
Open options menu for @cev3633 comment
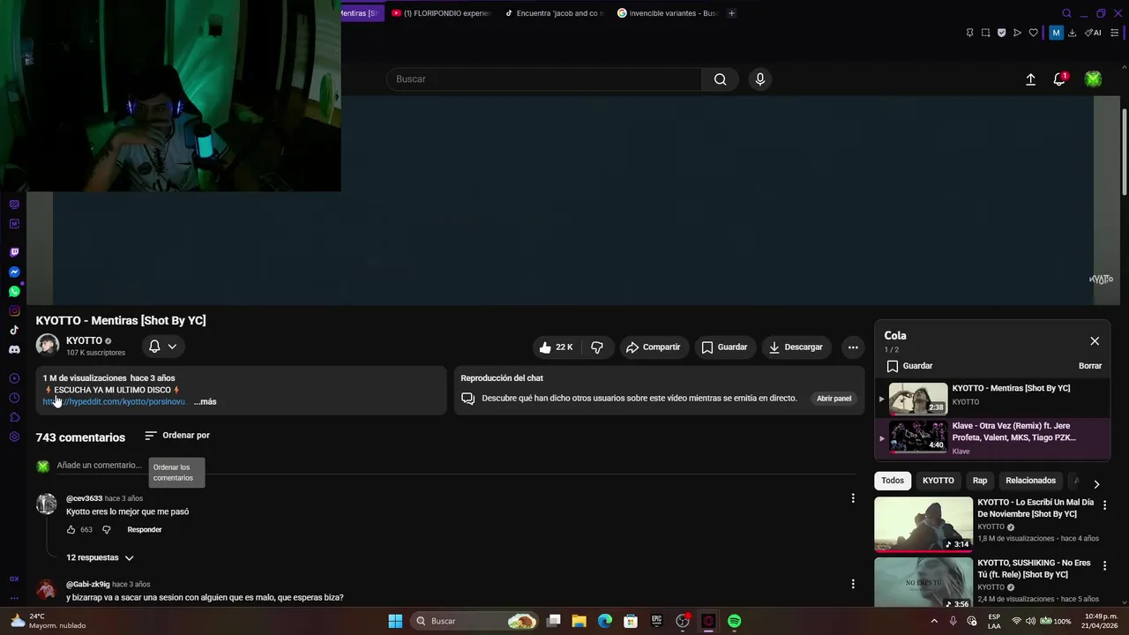853,498
